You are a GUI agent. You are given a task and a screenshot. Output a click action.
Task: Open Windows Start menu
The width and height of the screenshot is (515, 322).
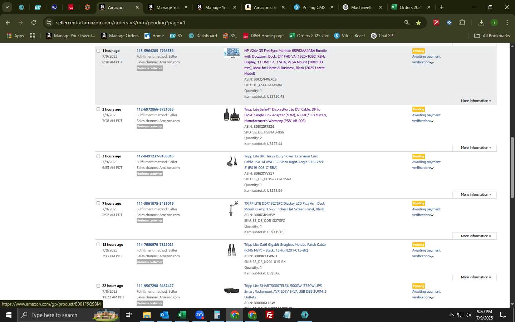point(9,315)
